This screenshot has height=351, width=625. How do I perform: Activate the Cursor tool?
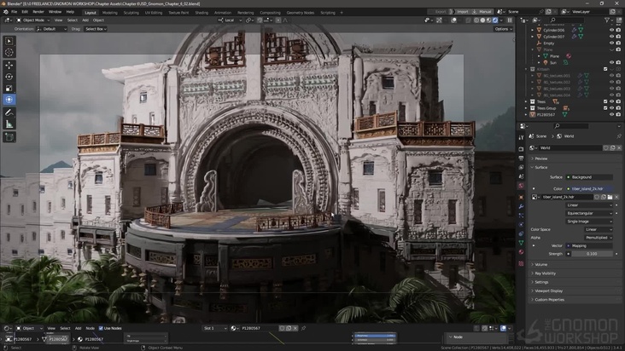tap(9, 53)
